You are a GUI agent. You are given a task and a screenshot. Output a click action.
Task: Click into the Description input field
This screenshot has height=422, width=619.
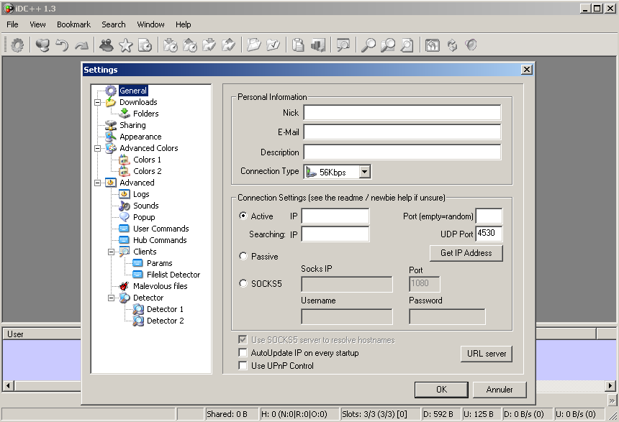402,152
